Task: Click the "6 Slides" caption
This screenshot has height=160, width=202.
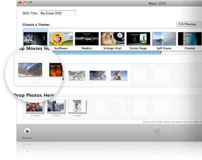Action: pos(56,116)
